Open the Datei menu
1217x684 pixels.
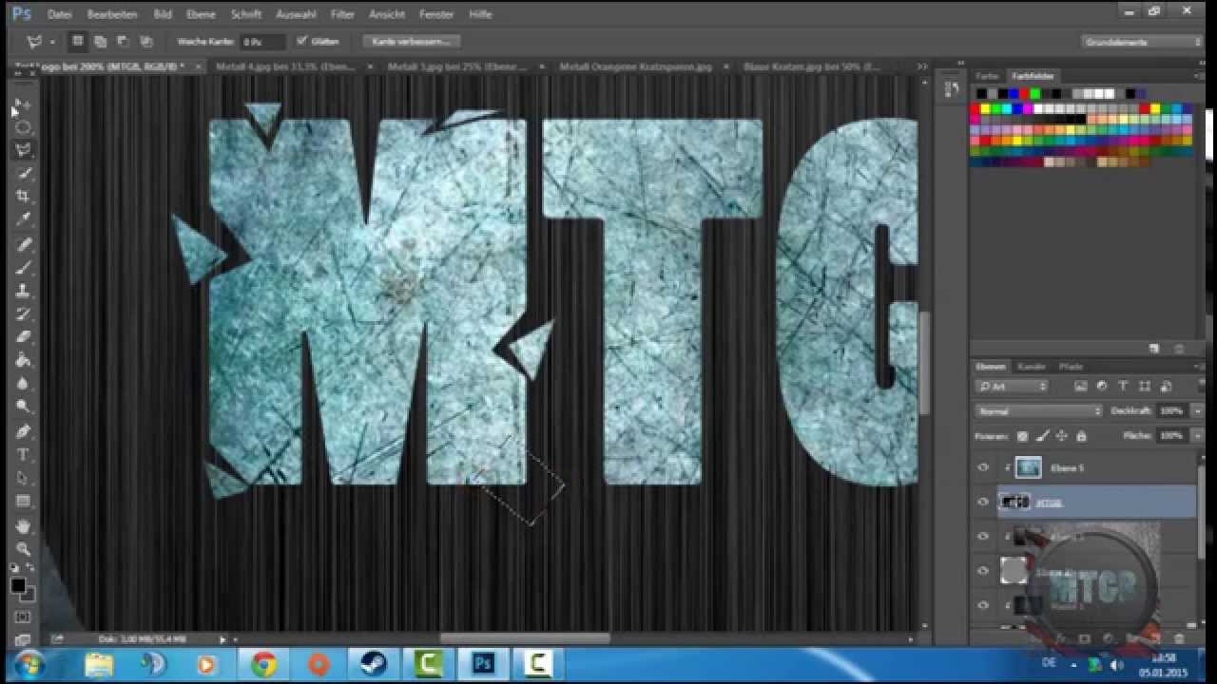59,14
